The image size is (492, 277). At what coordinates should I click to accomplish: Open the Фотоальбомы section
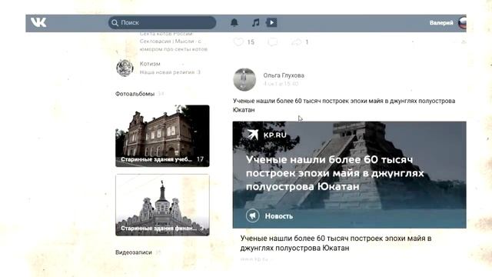pyautogui.click(x=135, y=94)
